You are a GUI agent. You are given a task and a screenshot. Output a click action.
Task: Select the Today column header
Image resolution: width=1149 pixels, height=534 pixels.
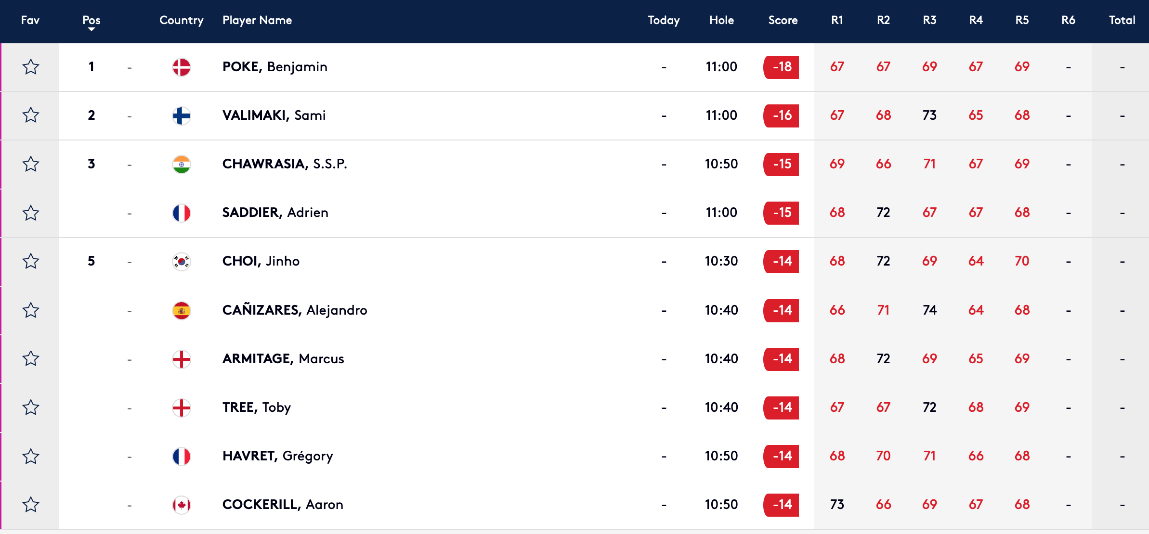click(x=664, y=20)
